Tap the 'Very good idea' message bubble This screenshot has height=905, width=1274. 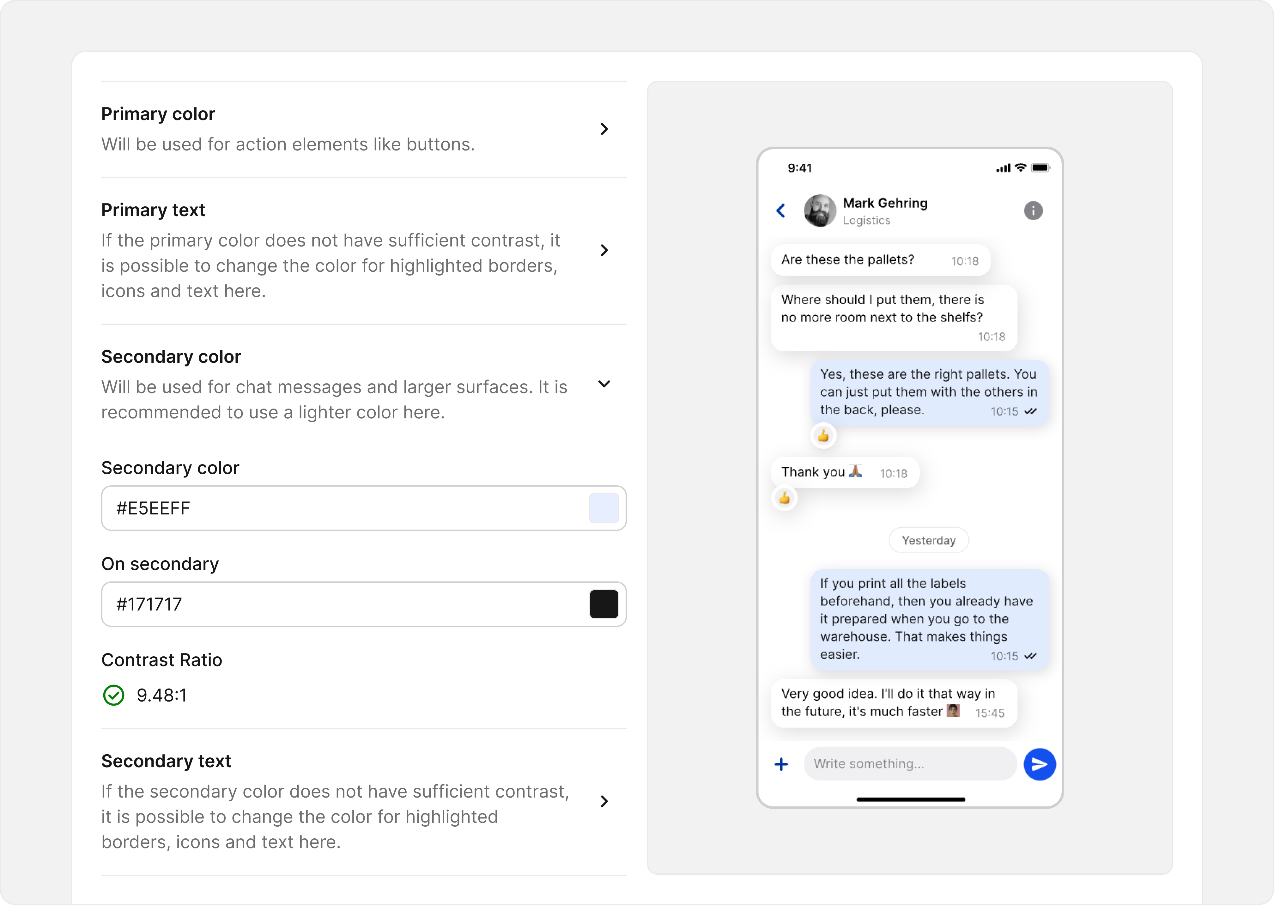[894, 703]
